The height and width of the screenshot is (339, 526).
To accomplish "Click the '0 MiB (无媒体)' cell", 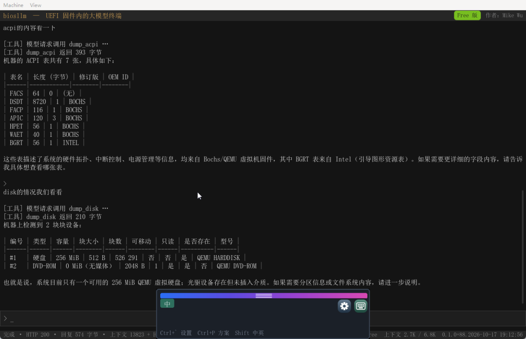I will [89, 266].
